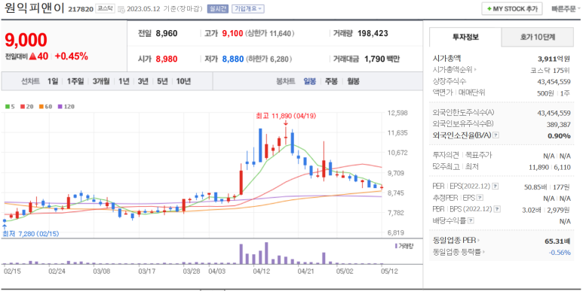The width and height of the screenshot is (583, 291).
Task: Select the 3년 line chart period
Action: coord(143,81)
